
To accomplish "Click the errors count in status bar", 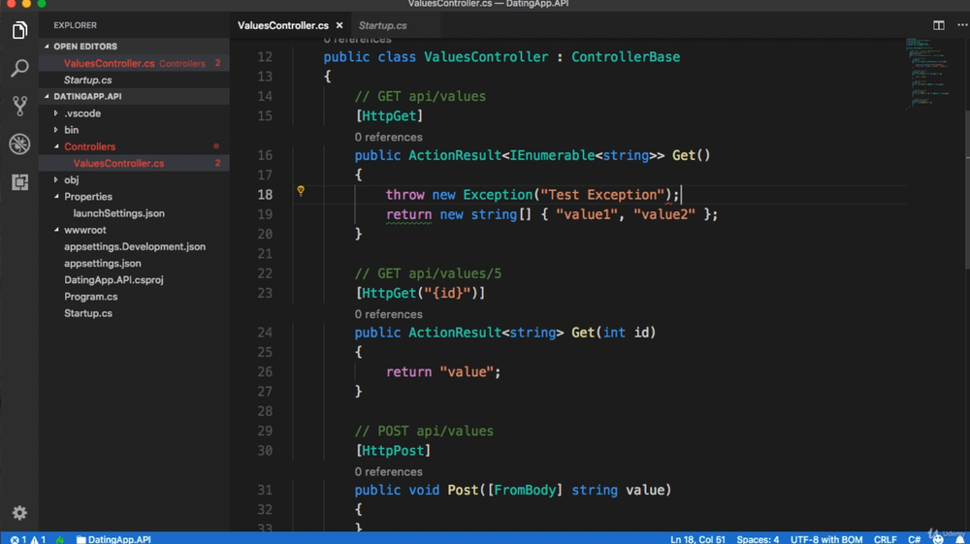I will (17, 539).
